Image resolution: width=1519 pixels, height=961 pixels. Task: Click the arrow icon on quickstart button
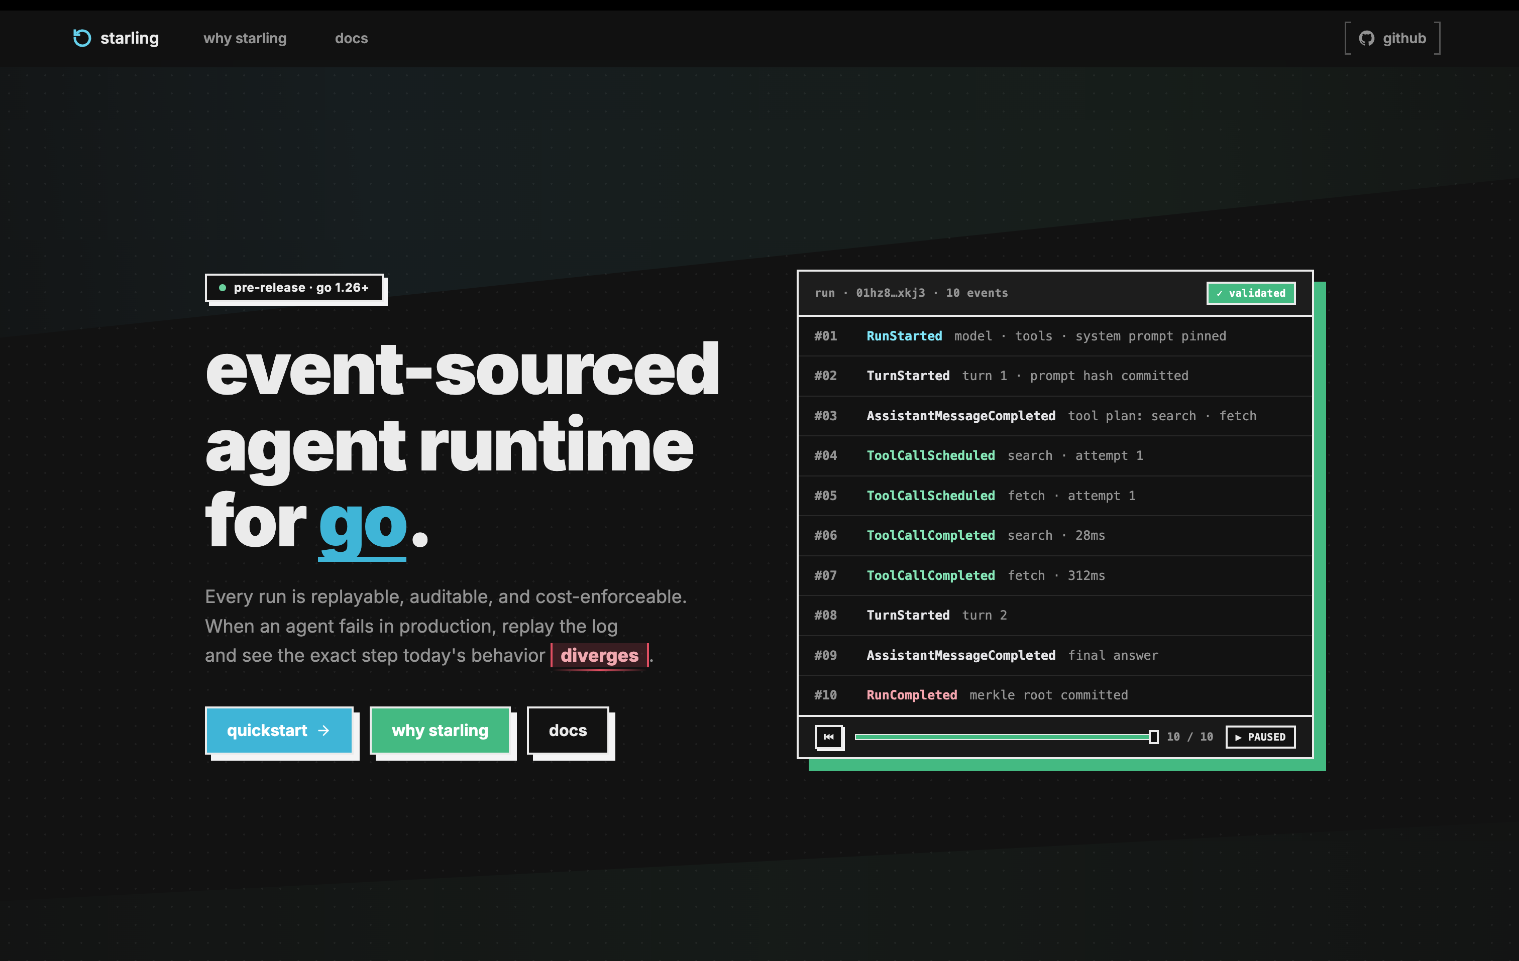click(323, 730)
